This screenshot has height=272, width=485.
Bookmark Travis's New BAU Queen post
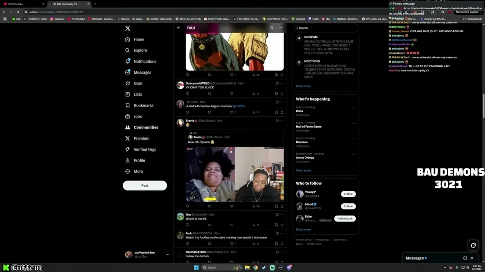[x=276, y=206]
